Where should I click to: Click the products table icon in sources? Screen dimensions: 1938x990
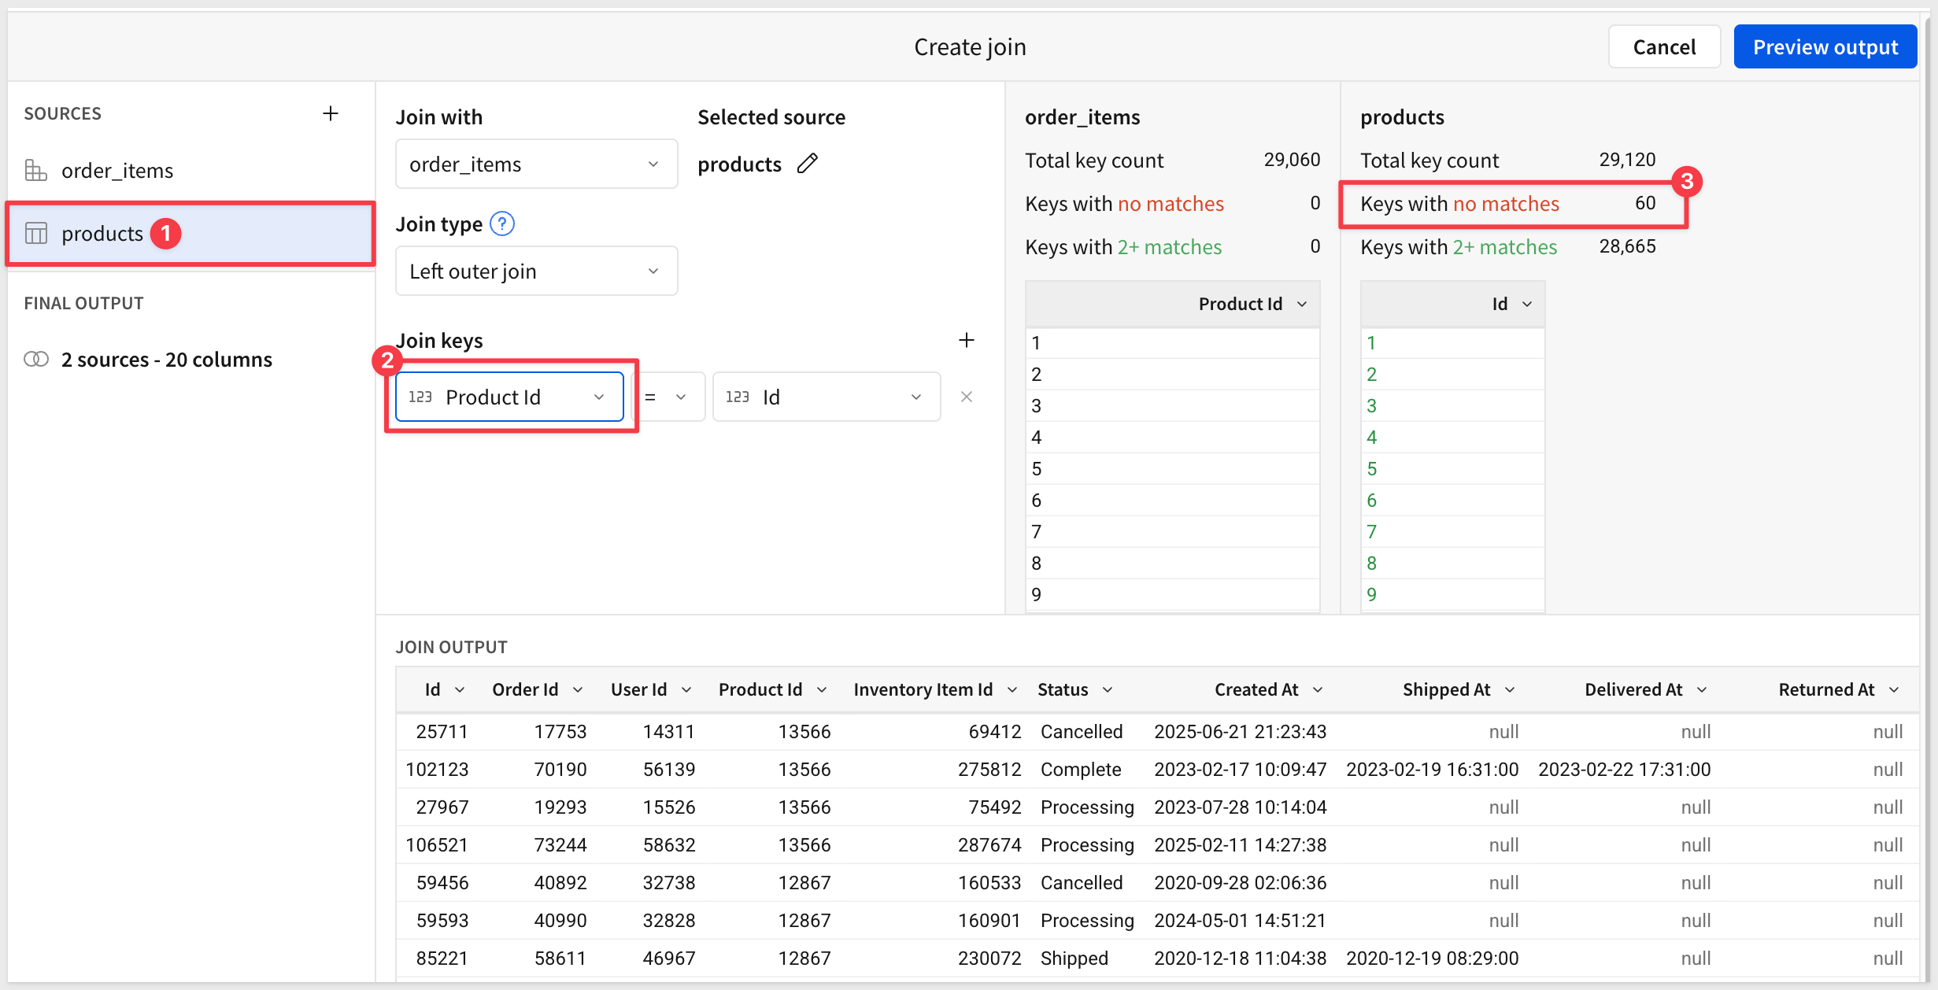(36, 233)
